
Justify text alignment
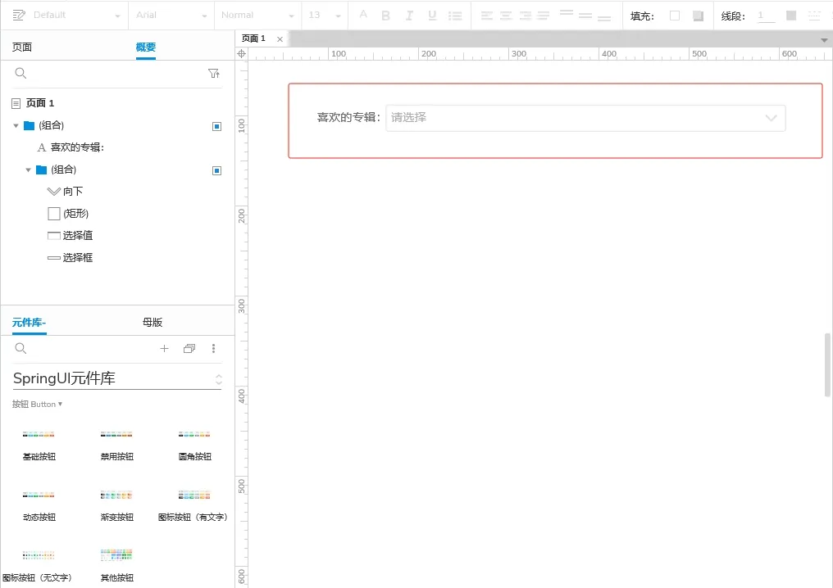click(x=543, y=16)
